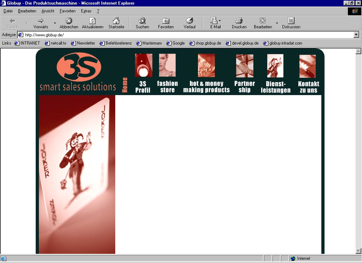Viewport: 362px width, 263px height.
Task: Expand the address bar dropdown arrow
Action: tap(356, 35)
